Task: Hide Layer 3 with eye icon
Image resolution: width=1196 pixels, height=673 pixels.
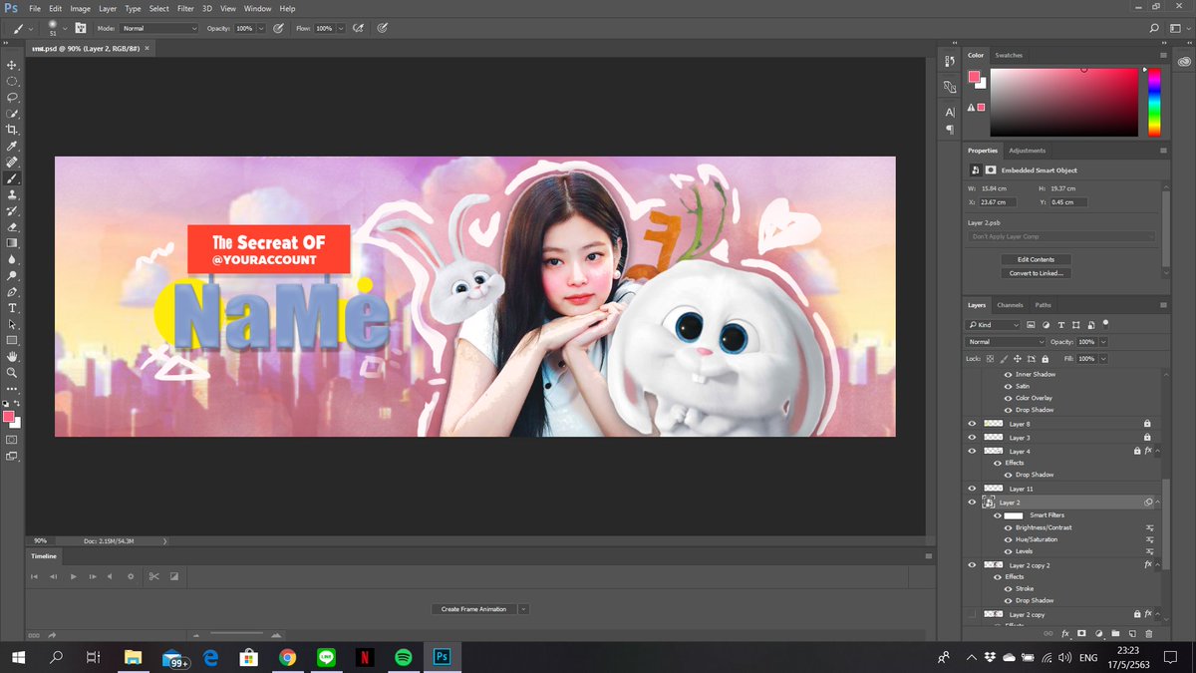Action: coord(972,438)
